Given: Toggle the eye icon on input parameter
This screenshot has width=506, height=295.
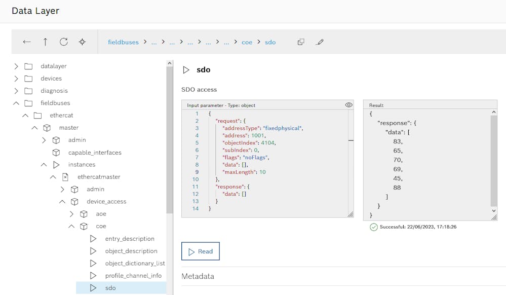Looking at the screenshot, I should (348, 105).
